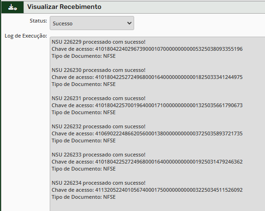
Task: Click the download receipt icon in header
Action: 13,7
